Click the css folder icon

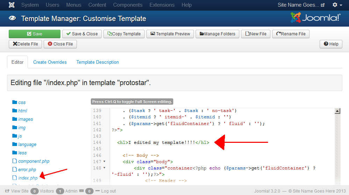[x=15, y=102]
